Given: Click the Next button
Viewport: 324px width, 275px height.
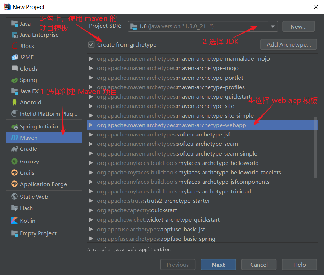Looking at the screenshot, I should [218, 265].
